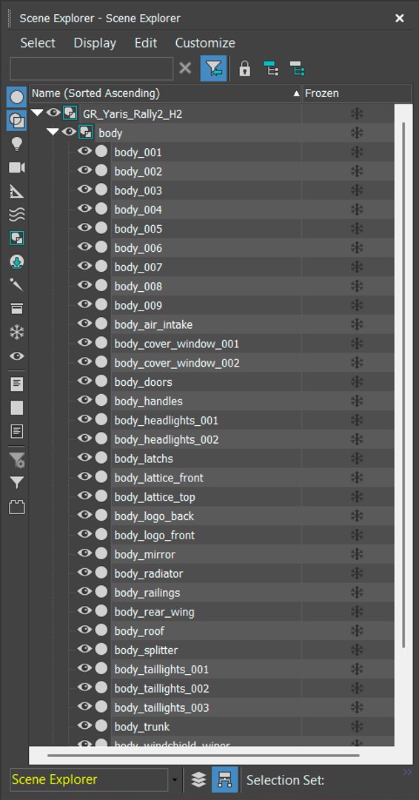Click Frozen column header

(x=357, y=93)
